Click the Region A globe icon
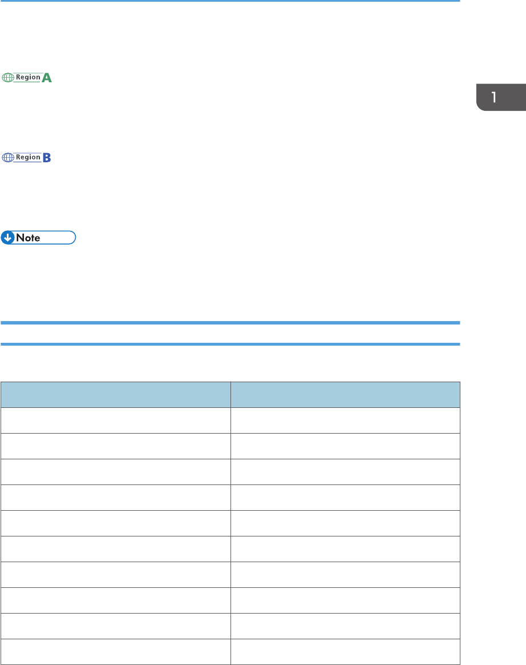Image resolution: width=526 pixels, height=665 pixels. [x=8, y=78]
